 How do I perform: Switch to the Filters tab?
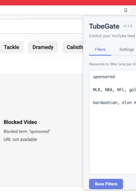click(x=100, y=49)
